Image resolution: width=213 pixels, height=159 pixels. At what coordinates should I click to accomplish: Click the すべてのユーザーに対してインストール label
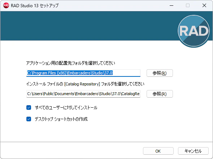pos(66,108)
